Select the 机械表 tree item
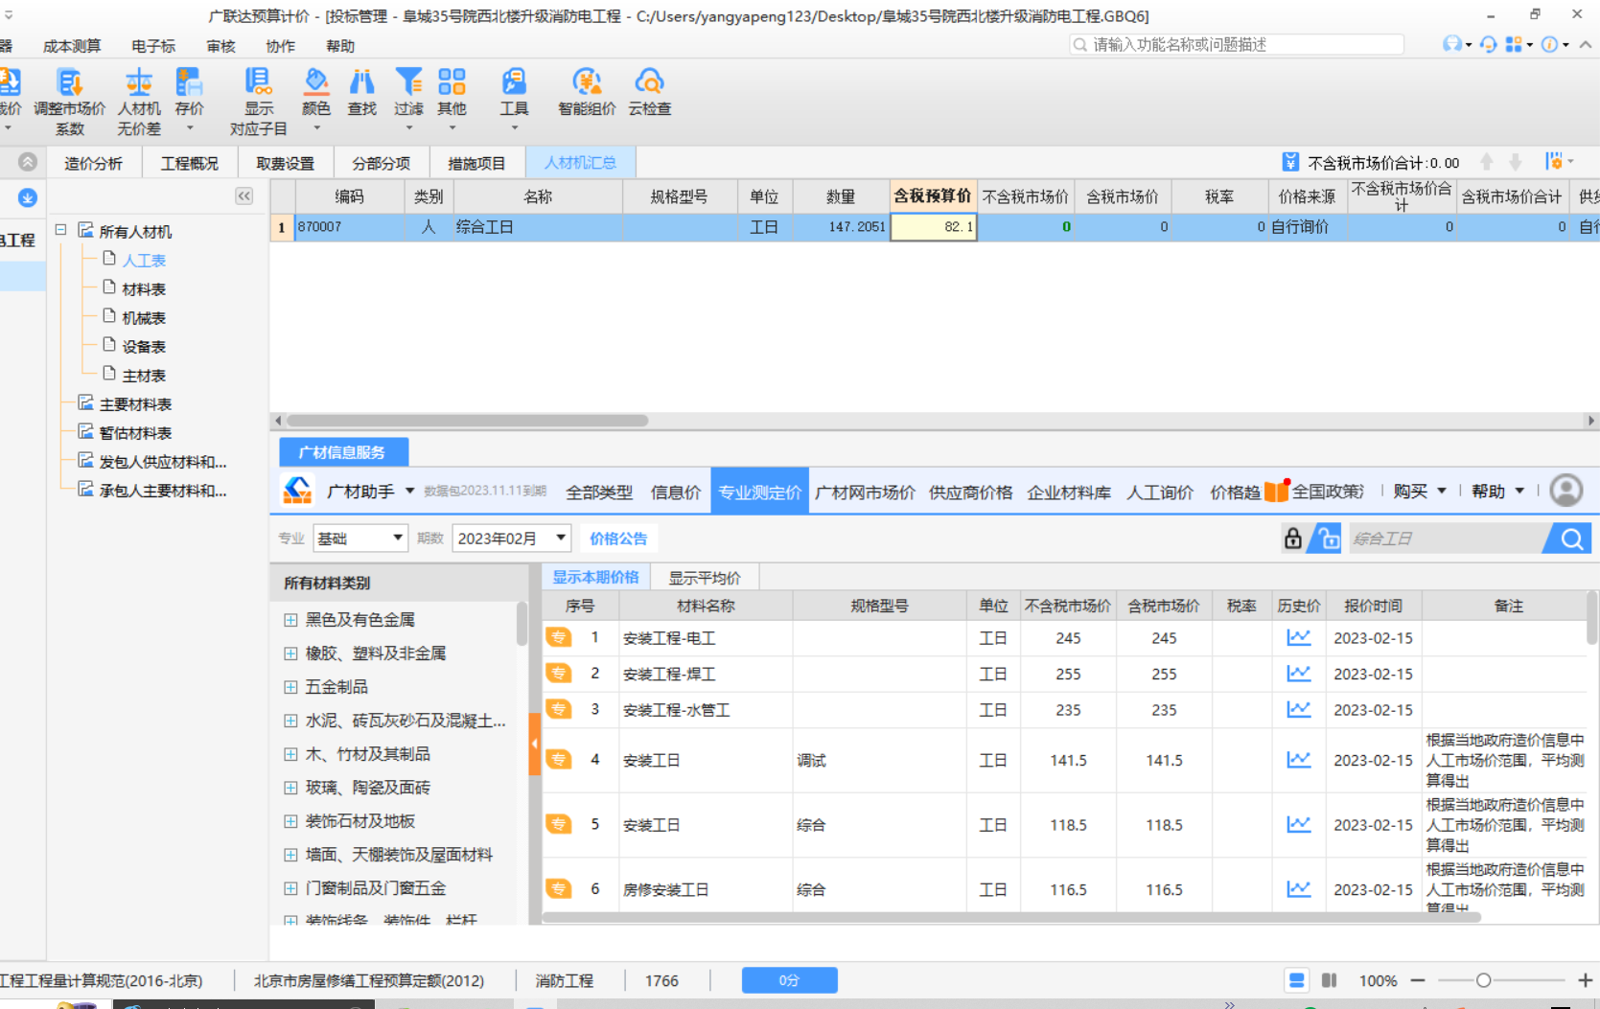 pyautogui.click(x=144, y=317)
